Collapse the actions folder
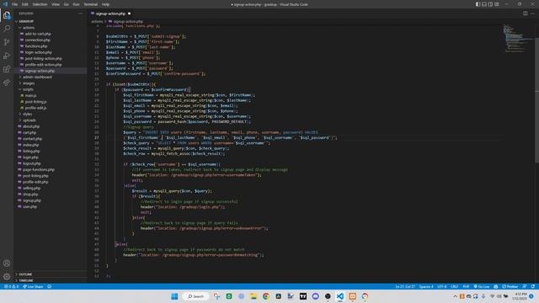The width and height of the screenshot is (539, 303). [51, 28]
